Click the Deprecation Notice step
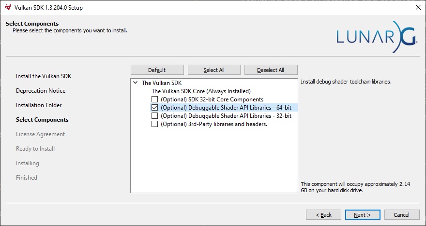 pos(41,91)
